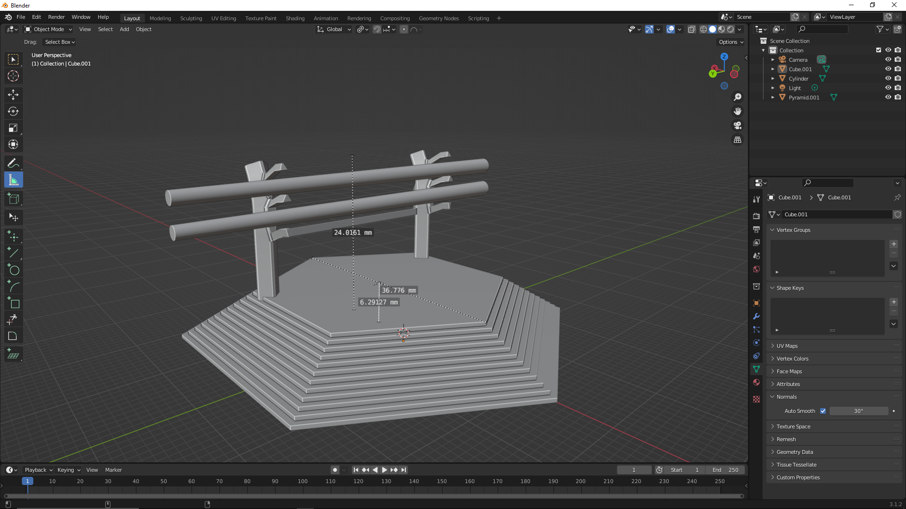Click the End frame 250 field
The width and height of the screenshot is (906, 509).
pyautogui.click(x=725, y=470)
